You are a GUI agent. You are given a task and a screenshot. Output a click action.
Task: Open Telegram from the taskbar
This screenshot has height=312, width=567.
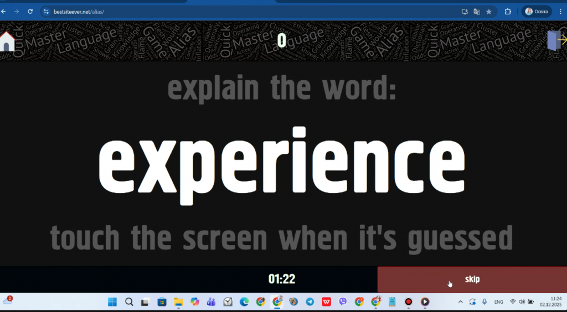coord(310,302)
